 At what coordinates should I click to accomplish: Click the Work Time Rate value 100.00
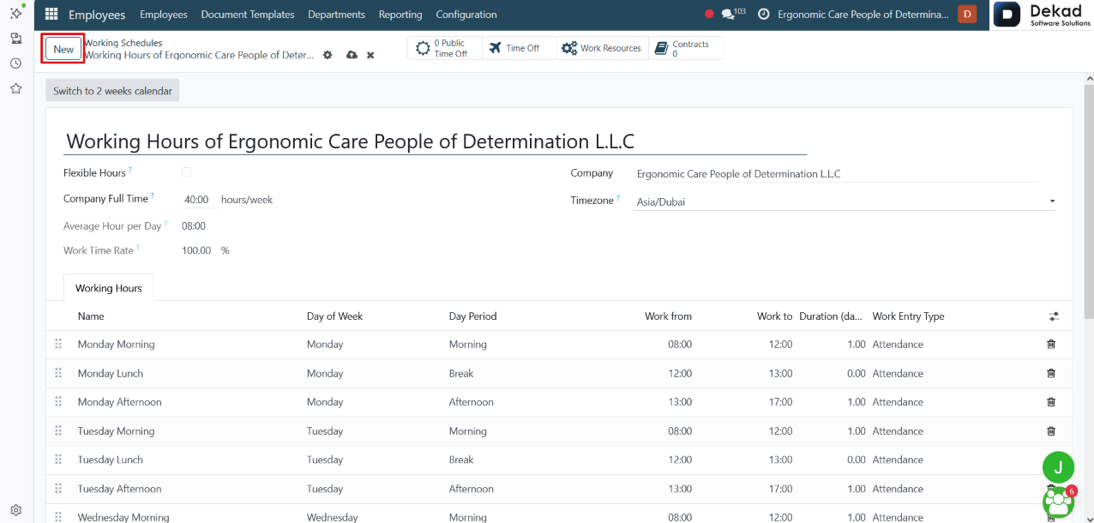click(196, 251)
